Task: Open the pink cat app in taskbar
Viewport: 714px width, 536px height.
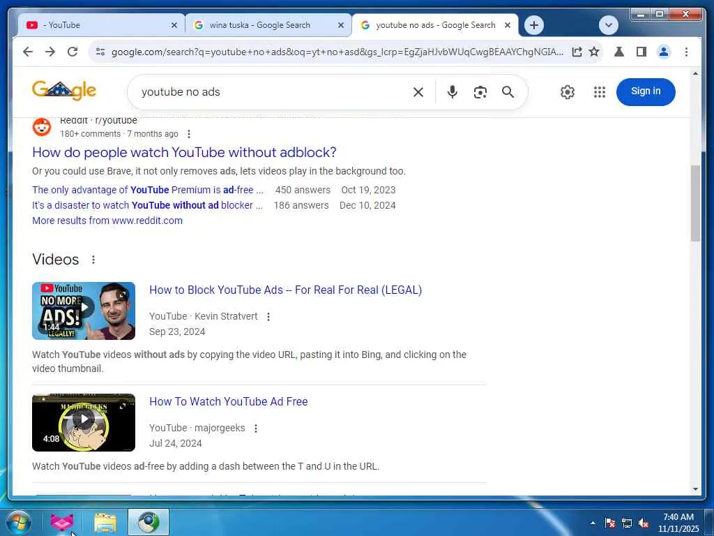Action: coord(61,522)
